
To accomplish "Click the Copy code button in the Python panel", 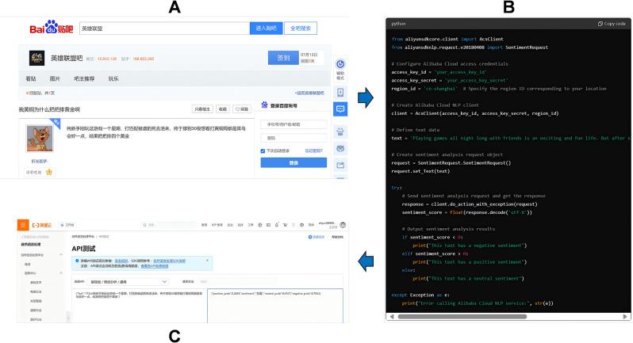I will (612, 24).
